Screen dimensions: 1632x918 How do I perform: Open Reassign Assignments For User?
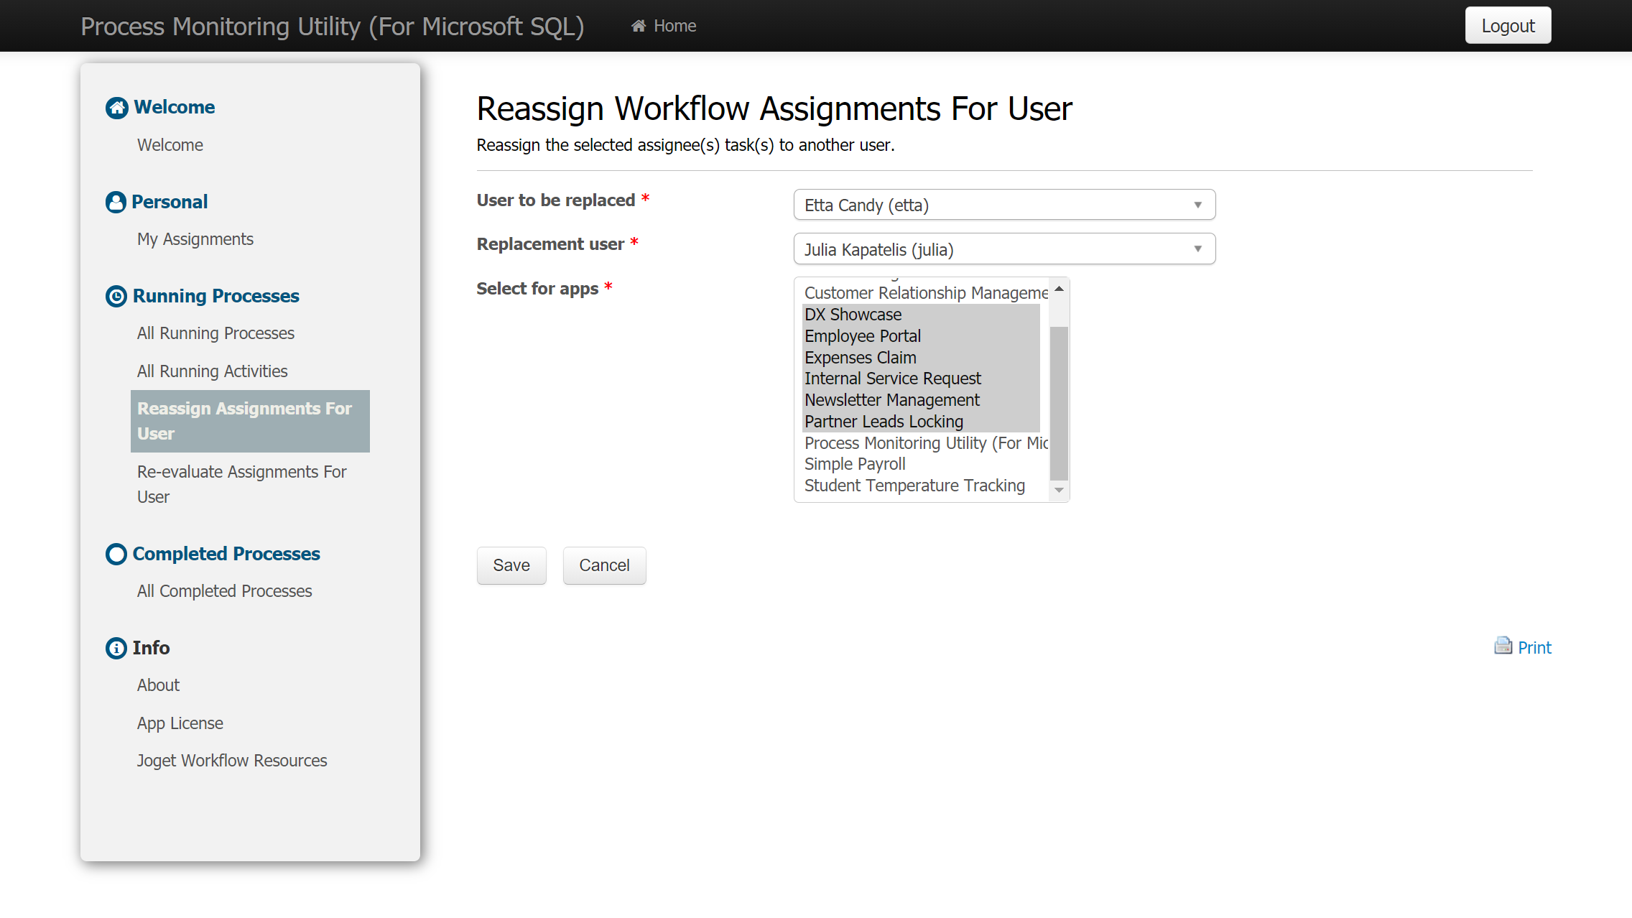250,421
